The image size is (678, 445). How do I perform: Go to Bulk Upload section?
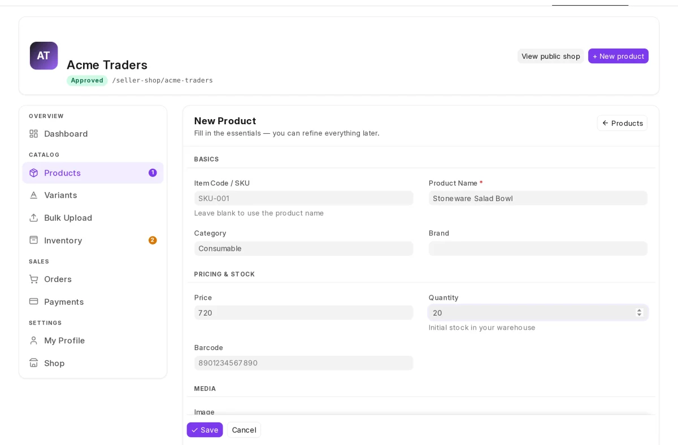click(x=93, y=217)
